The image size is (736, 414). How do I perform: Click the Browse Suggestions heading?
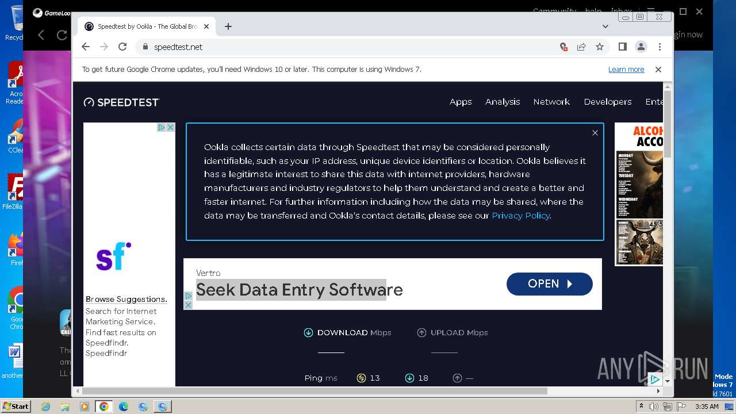click(x=126, y=300)
